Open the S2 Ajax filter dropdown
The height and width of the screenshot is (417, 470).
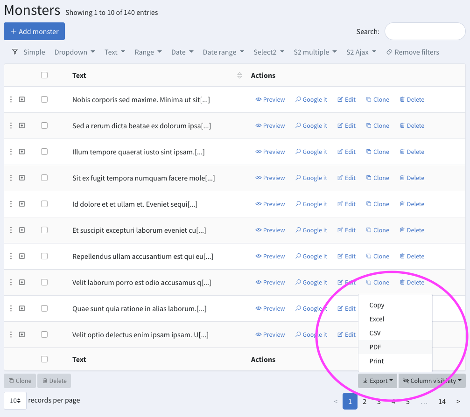pos(361,52)
